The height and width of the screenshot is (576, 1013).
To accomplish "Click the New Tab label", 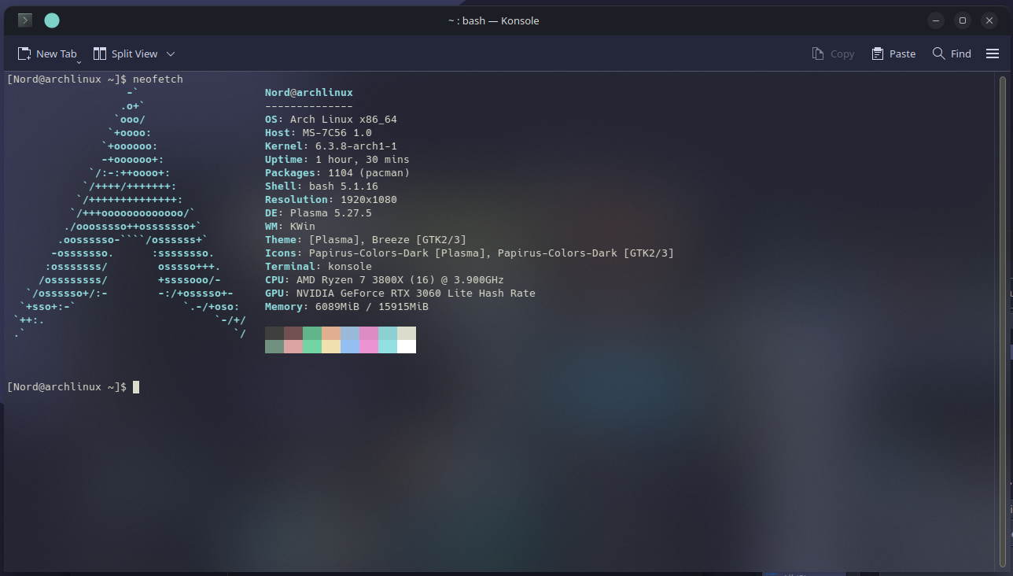I will coord(56,54).
